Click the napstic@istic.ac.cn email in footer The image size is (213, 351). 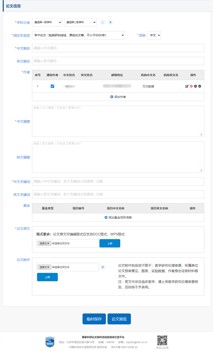click(136, 342)
